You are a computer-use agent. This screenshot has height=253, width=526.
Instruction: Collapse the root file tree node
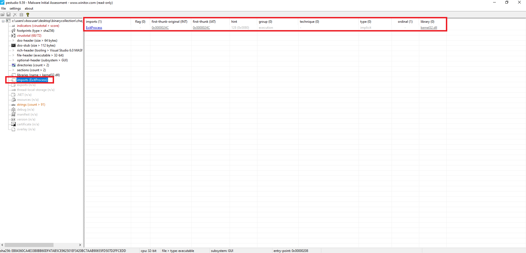(x=3, y=21)
